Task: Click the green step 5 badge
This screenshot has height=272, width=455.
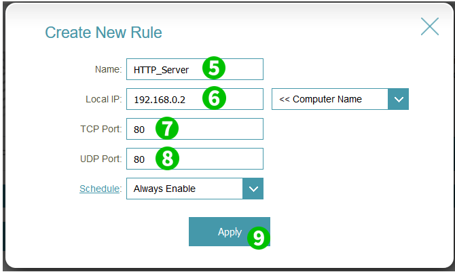Action: point(213,69)
